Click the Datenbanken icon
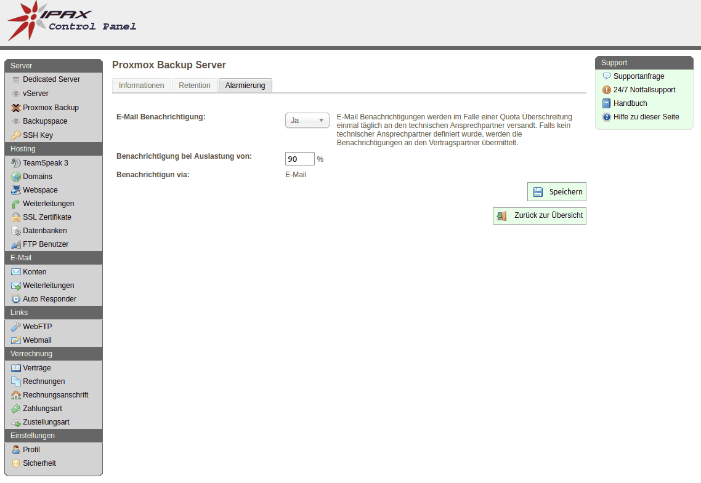The image size is (701, 483). [x=16, y=231]
